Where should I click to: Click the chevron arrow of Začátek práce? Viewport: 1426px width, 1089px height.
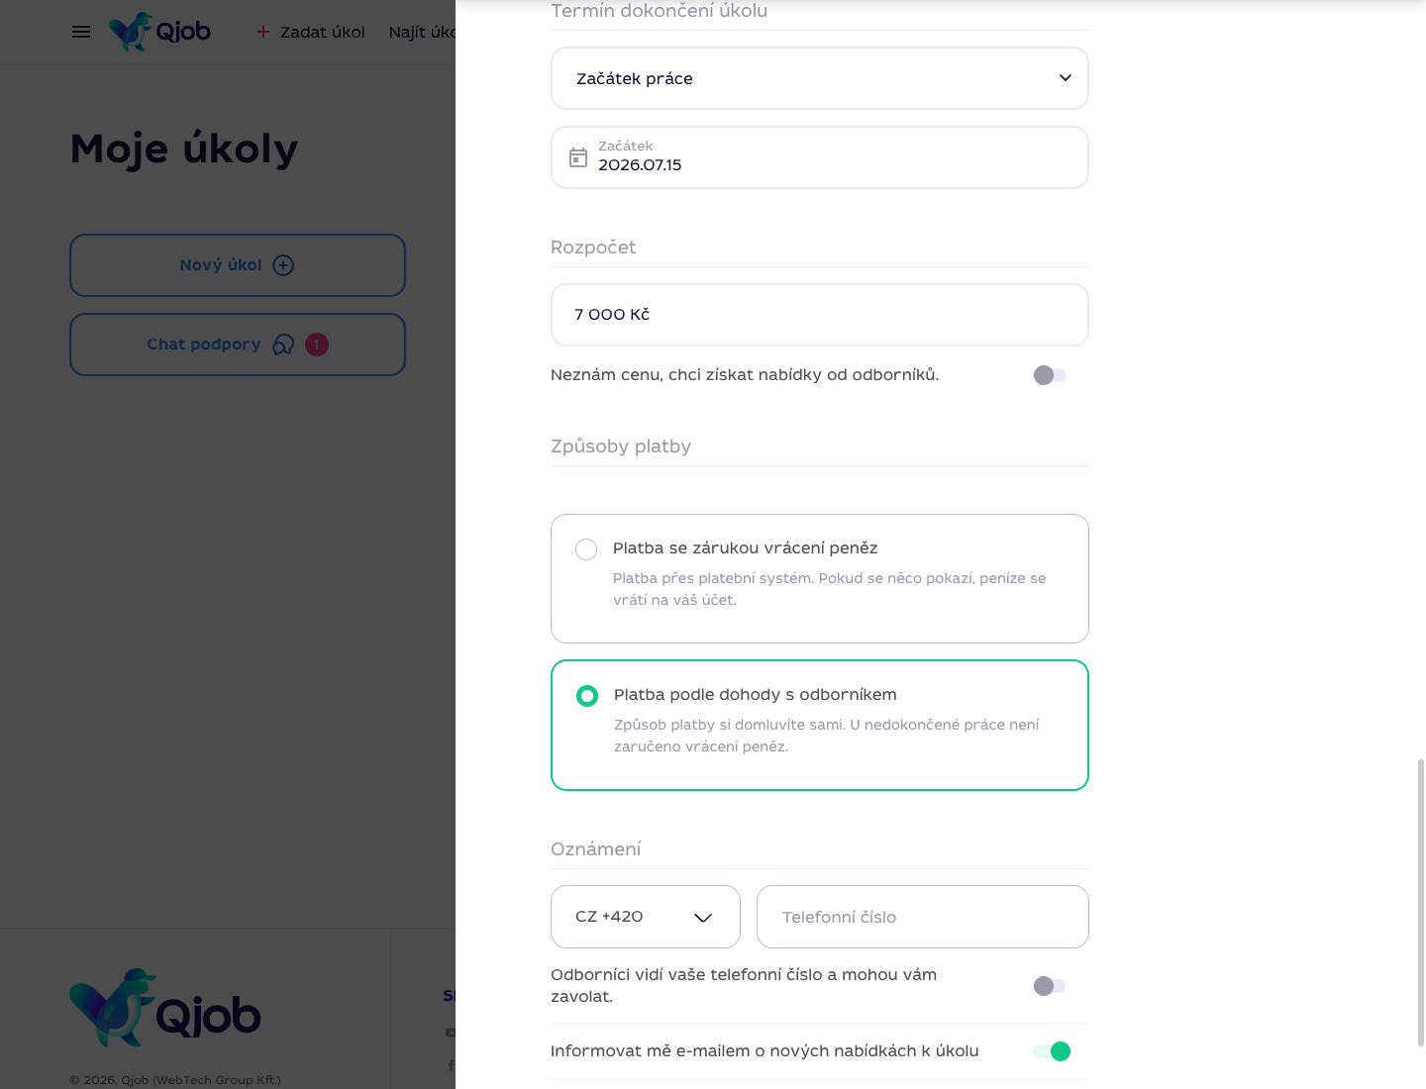pos(1066,78)
